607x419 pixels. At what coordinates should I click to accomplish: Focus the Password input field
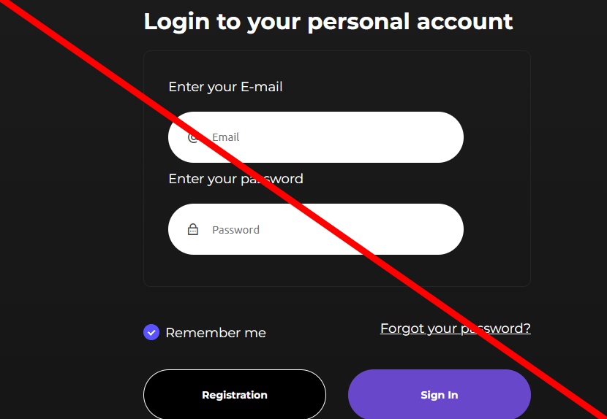316,229
